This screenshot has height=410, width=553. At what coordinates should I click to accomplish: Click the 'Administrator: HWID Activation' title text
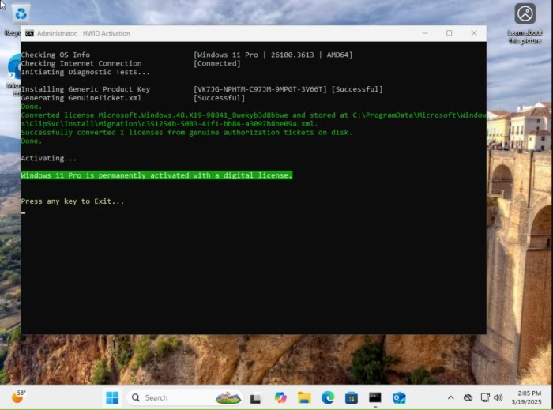83,33
